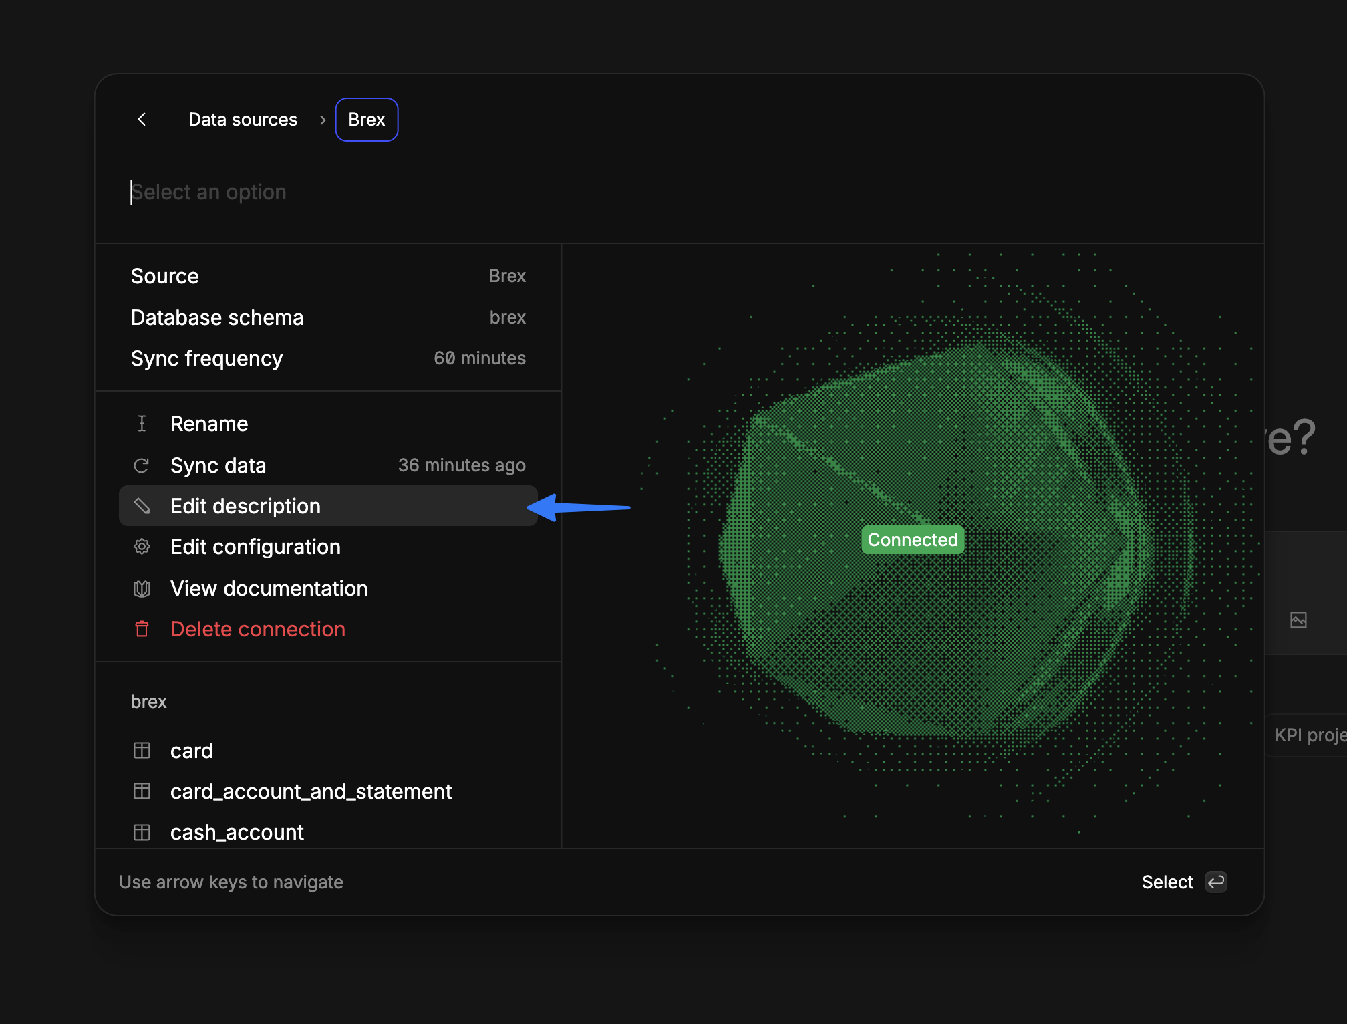
Task: Click the image icon in the background window
Action: 1298,620
